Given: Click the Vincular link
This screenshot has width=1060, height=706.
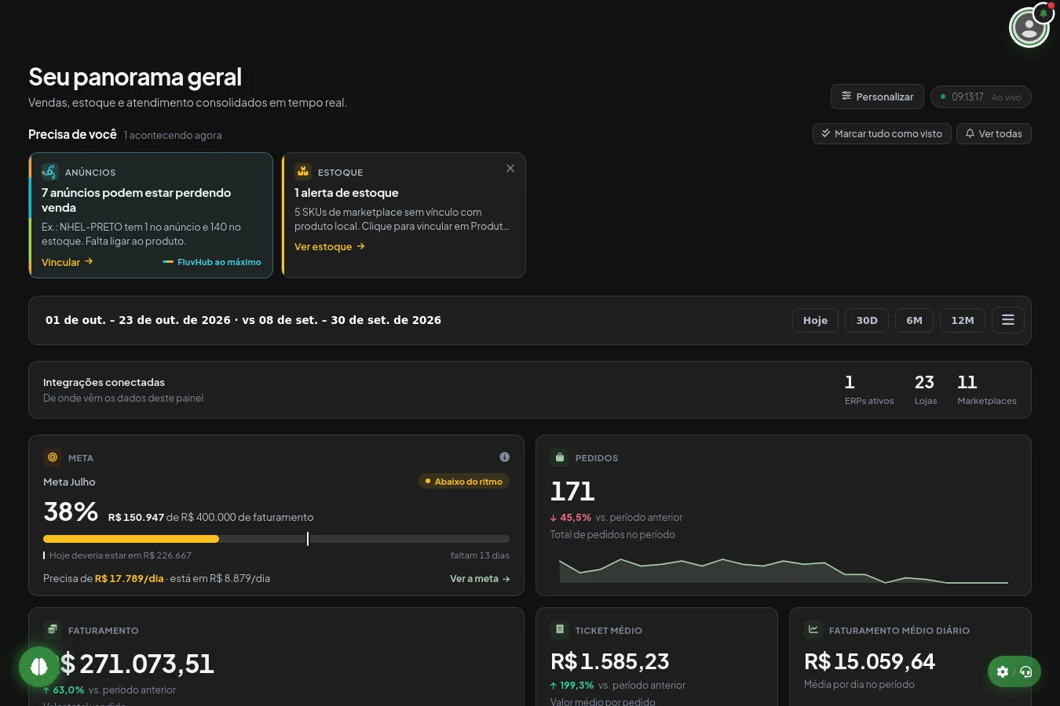Looking at the screenshot, I should [68, 262].
